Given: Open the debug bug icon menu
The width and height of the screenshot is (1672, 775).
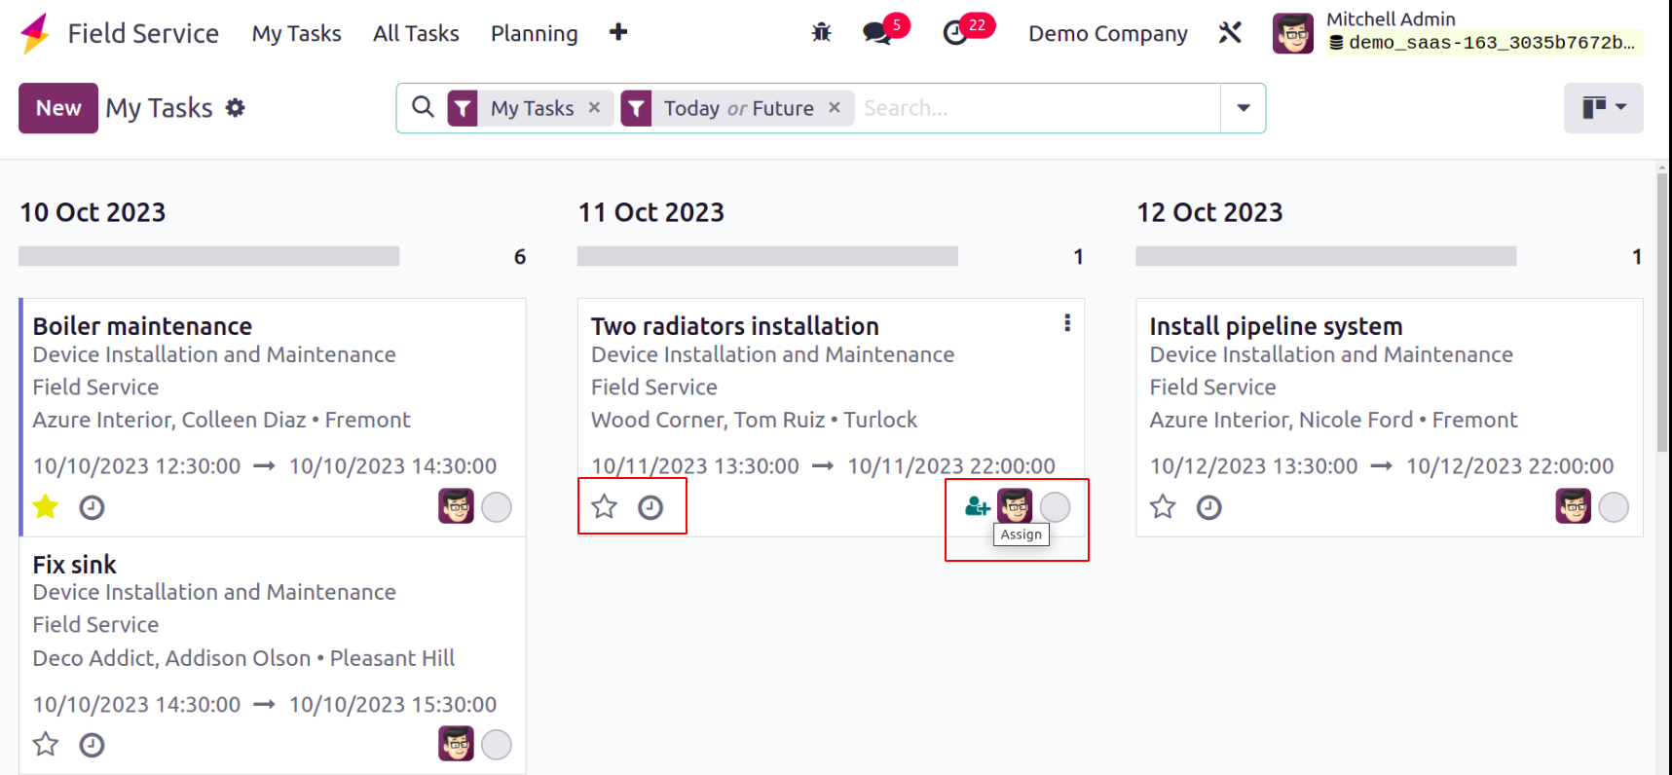Looking at the screenshot, I should (822, 33).
